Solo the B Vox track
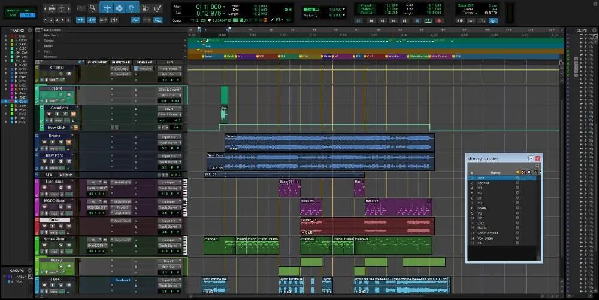 [60, 285]
